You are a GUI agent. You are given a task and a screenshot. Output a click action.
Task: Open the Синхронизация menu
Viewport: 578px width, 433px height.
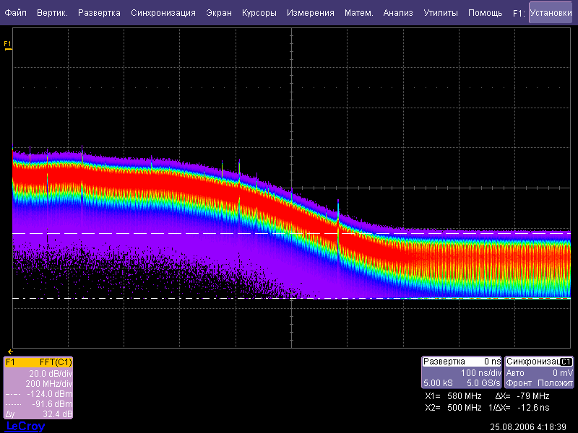tap(163, 13)
